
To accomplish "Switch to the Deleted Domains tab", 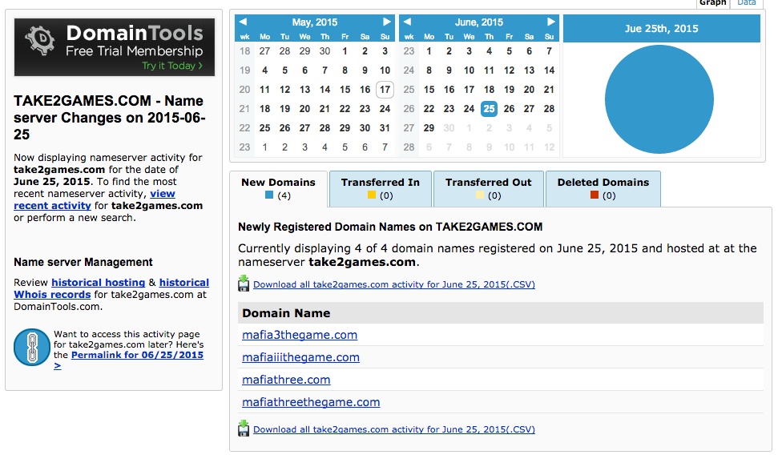I will (603, 188).
